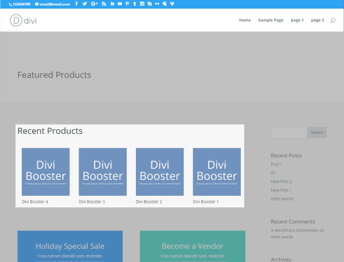The width and height of the screenshot is (344, 262).
Task: Open the 'Hello world!' recent post link
Action: tap(282, 199)
